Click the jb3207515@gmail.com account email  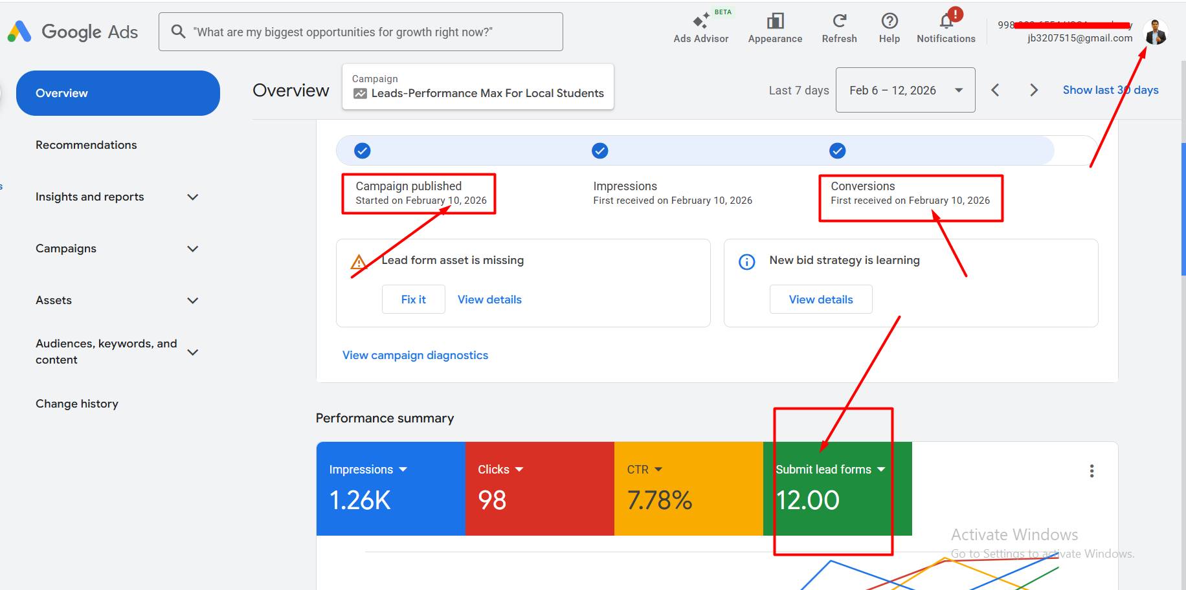point(1080,38)
